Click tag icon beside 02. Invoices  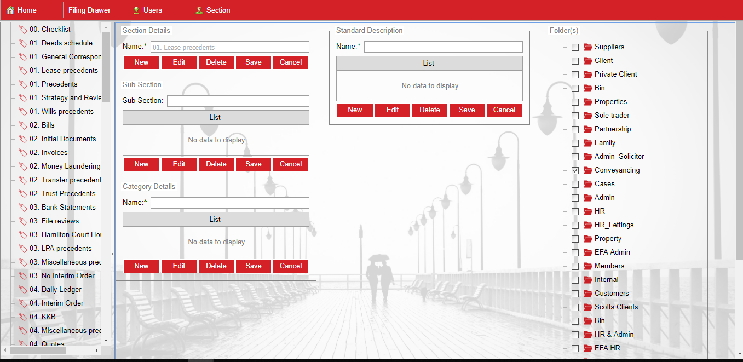(22, 153)
